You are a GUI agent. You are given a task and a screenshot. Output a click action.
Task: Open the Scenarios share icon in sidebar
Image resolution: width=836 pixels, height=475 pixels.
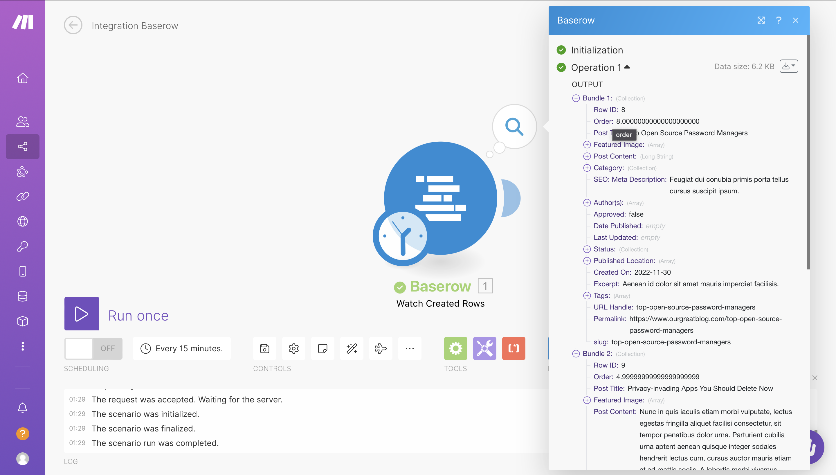pyautogui.click(x=23, y=147)
